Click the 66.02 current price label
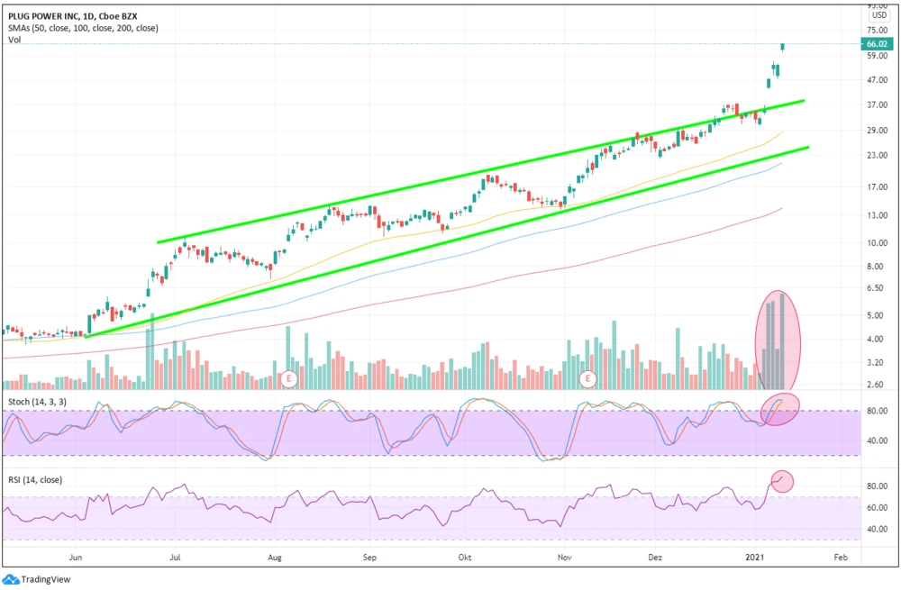901x590 pixels. tap(877, 43)
